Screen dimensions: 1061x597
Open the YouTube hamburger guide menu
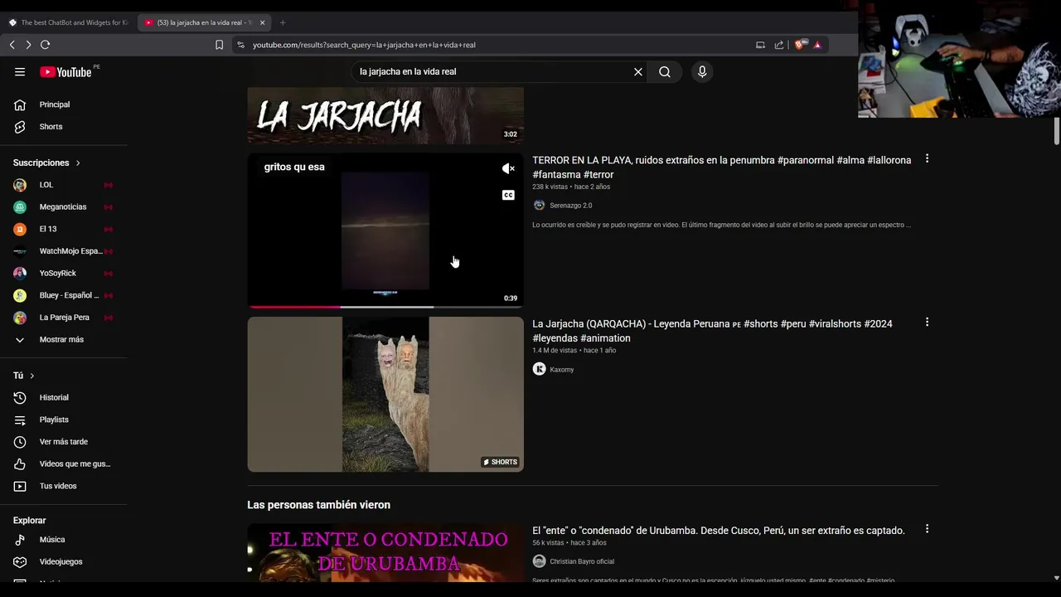click(20, 72)
